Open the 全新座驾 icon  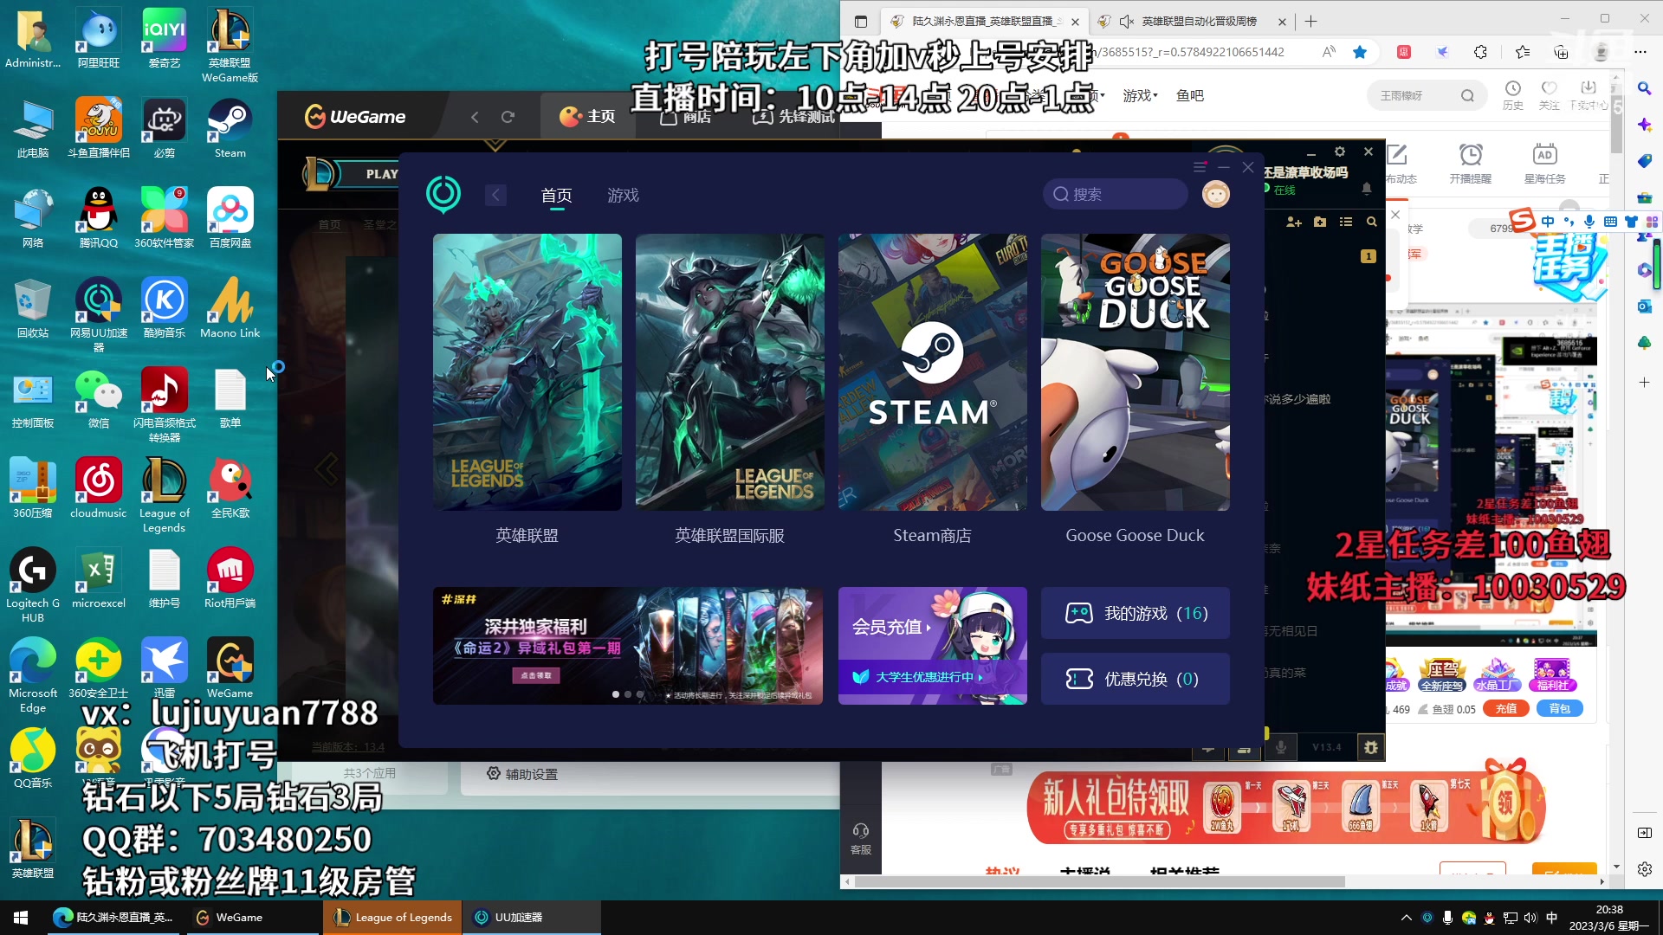click(x=1441, y=674)
